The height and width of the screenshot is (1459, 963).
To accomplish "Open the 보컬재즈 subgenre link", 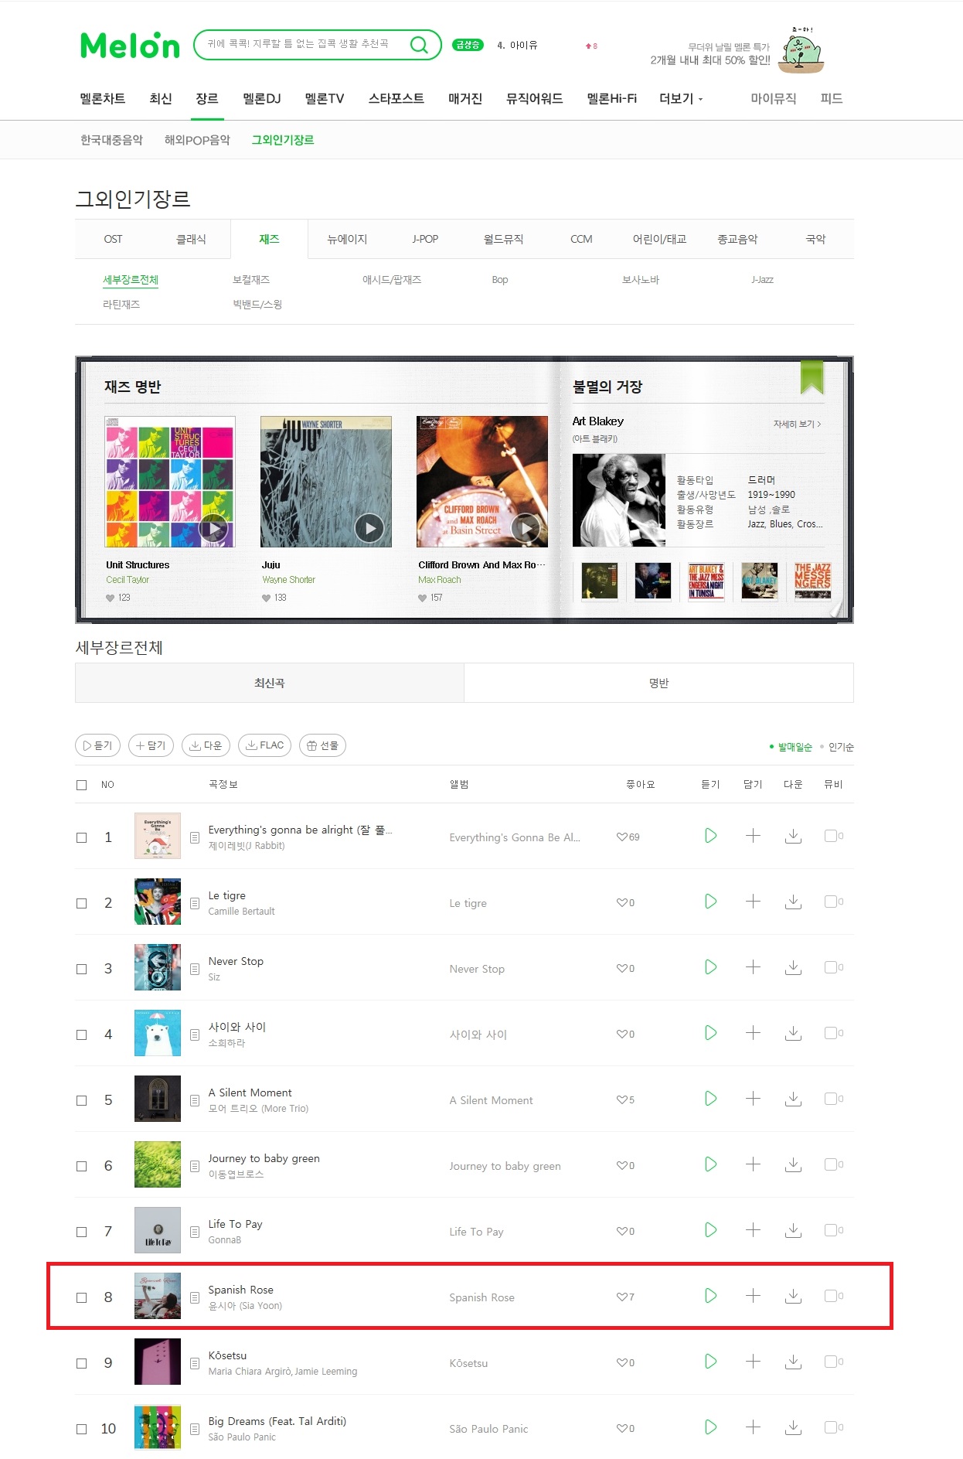I will [251, 280].
